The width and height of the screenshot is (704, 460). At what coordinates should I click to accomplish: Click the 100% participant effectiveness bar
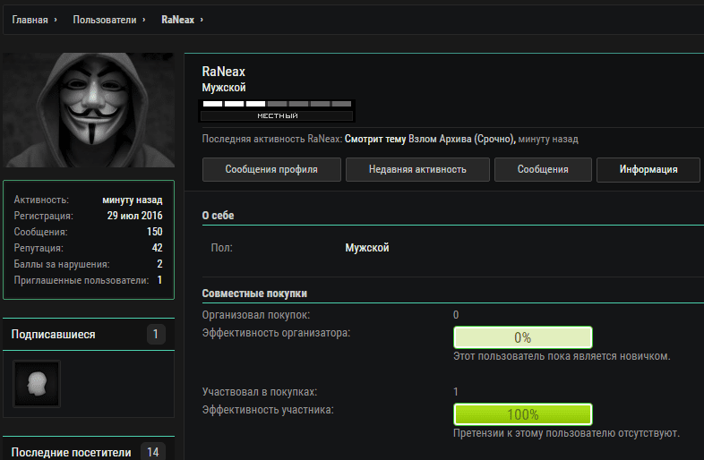click(x=522, y=414)
